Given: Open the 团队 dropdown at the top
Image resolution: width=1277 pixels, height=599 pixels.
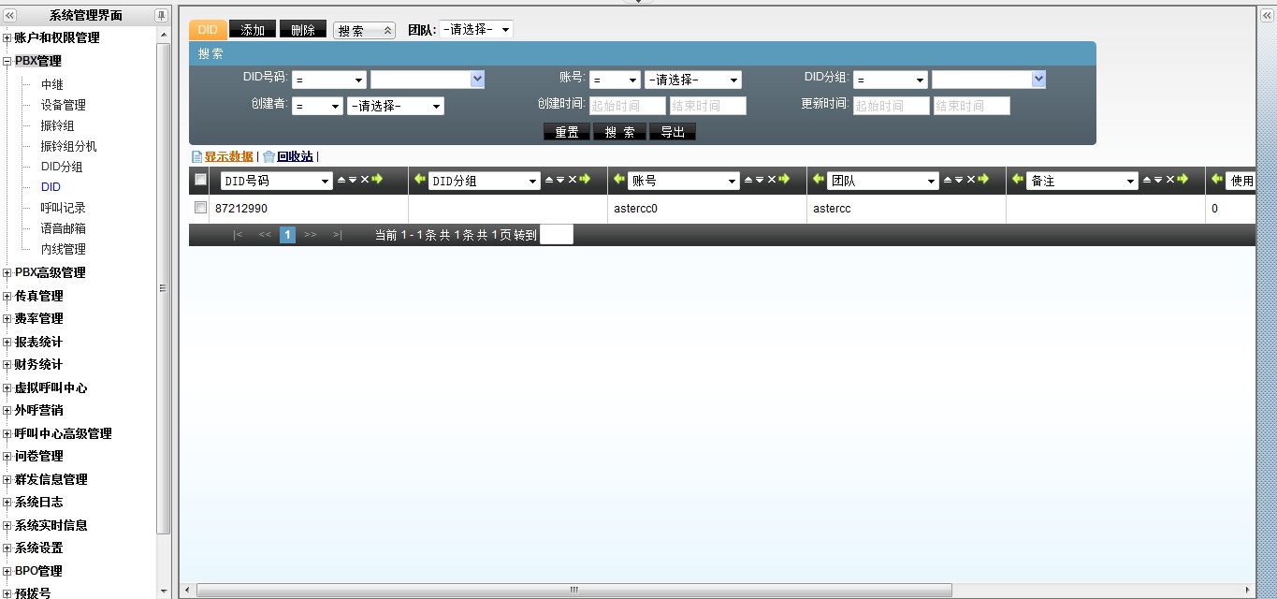Looking at the screenshot, I should pyautogui.click(x=476, y=30).
